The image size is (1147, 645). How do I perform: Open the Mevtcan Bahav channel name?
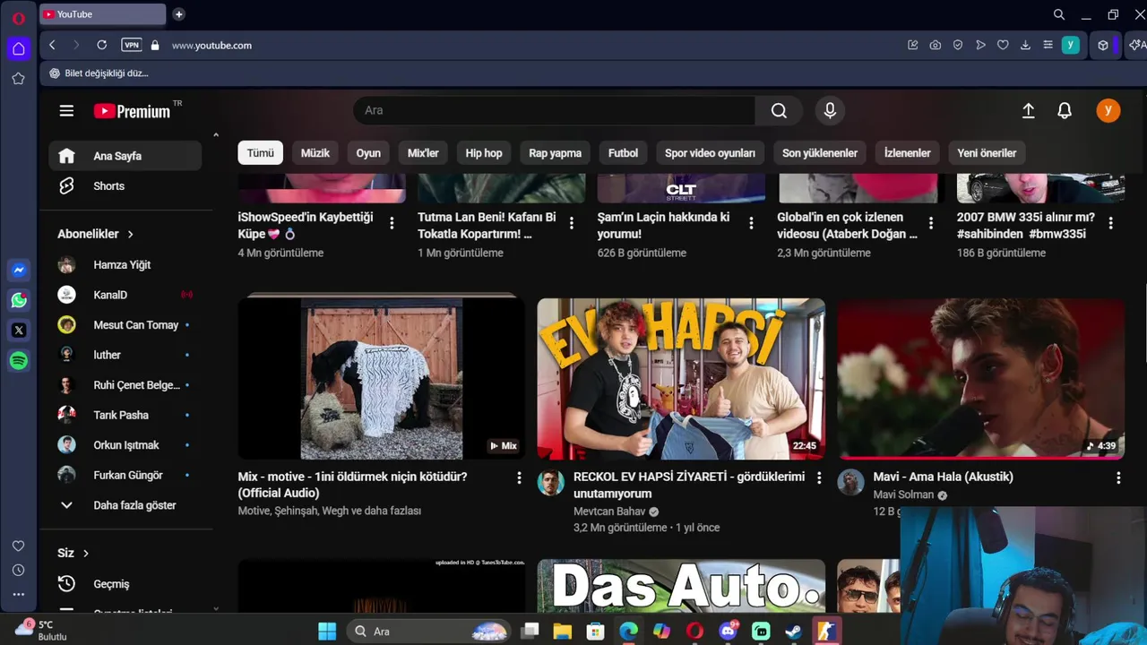click(x=609, y=512)
